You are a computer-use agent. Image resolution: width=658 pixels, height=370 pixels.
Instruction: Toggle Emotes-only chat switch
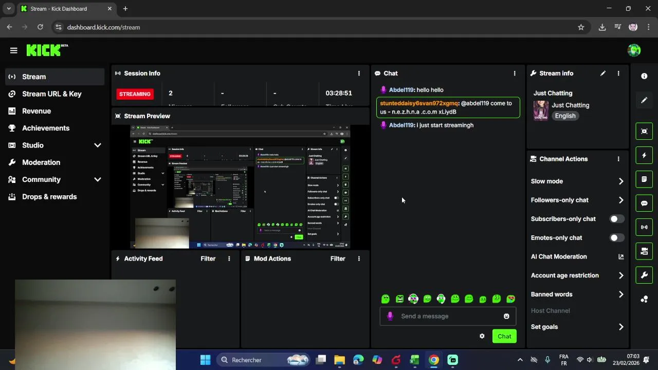point(616,238)
